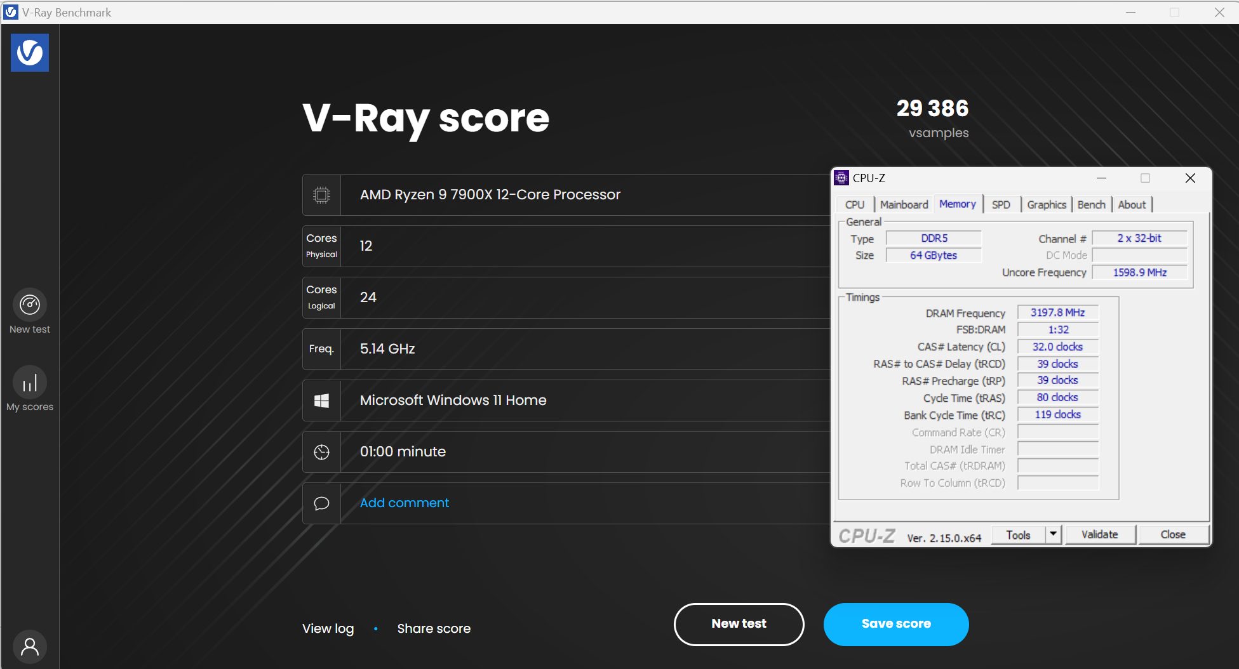The image size is (1239, 669).
Task: Select the Mainboard tab
Action: pyautogui.click(x=904, y=204)
